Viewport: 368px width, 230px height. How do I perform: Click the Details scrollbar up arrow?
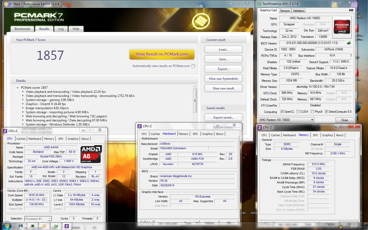point(195,87)
